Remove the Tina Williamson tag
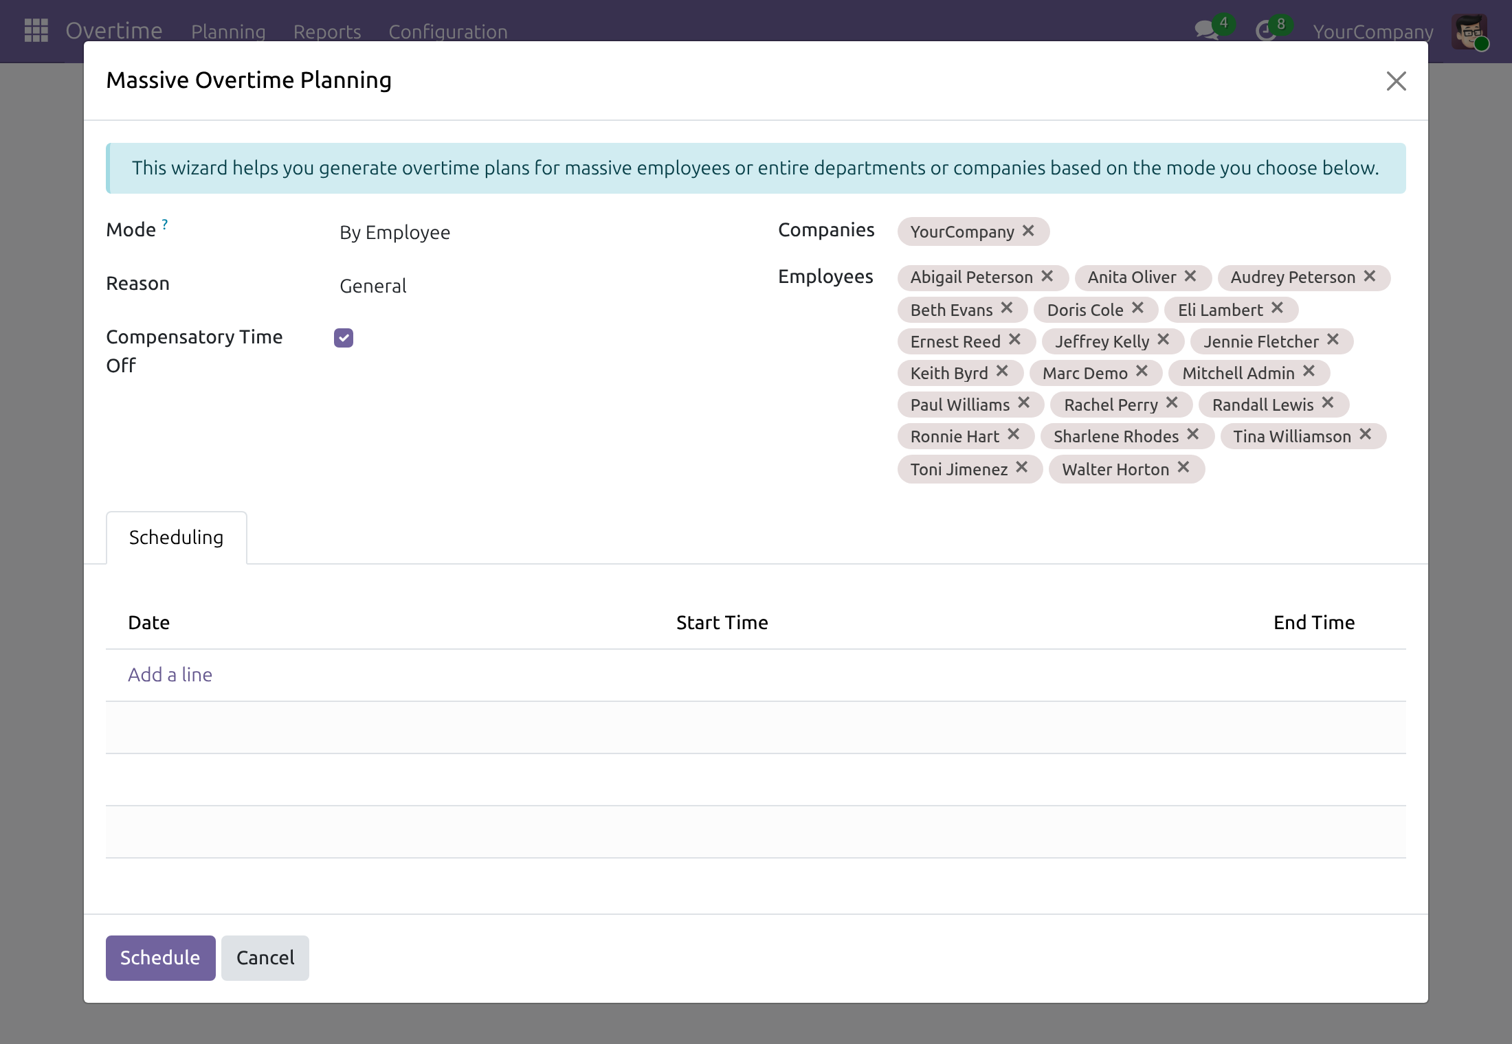 tap(1366, 435)
